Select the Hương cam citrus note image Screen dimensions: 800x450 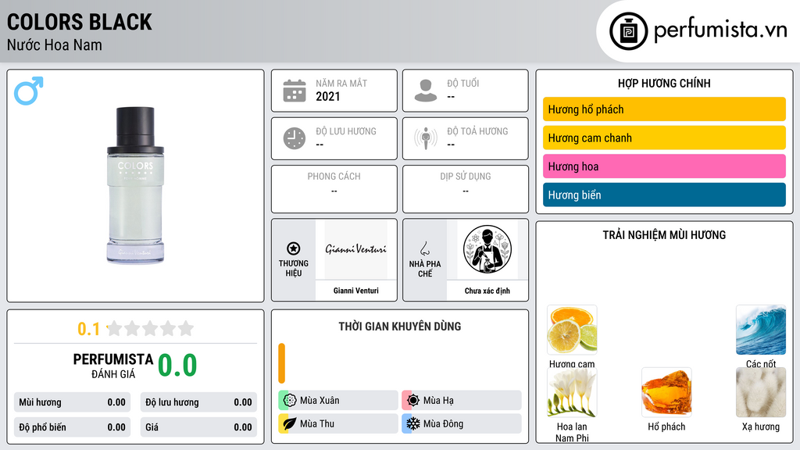[572, 330]
